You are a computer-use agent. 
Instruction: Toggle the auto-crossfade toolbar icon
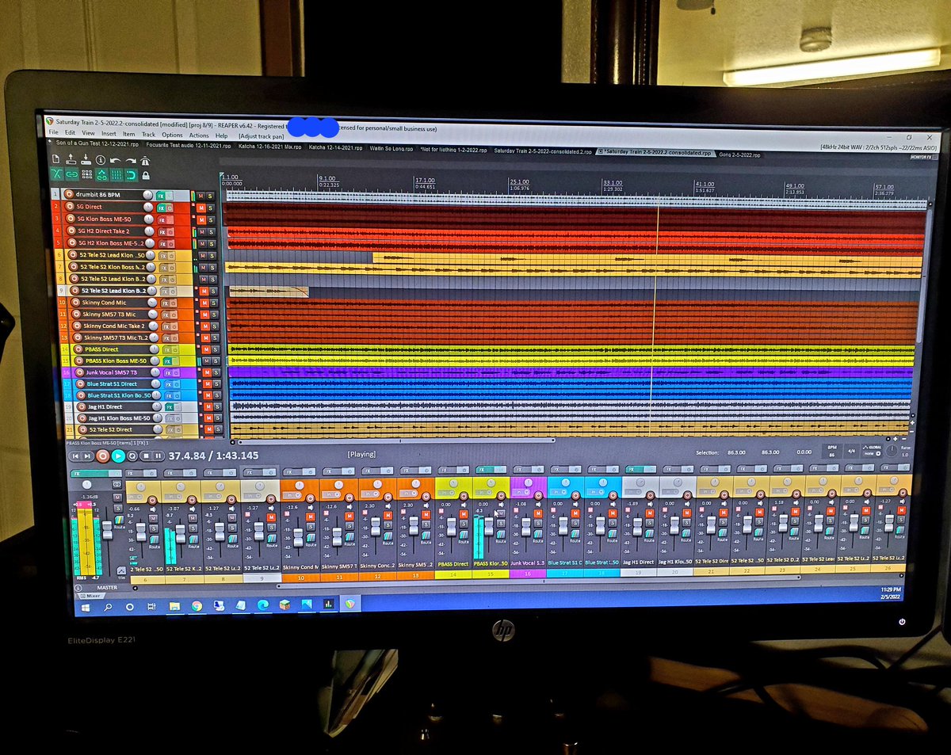point(57,174)
